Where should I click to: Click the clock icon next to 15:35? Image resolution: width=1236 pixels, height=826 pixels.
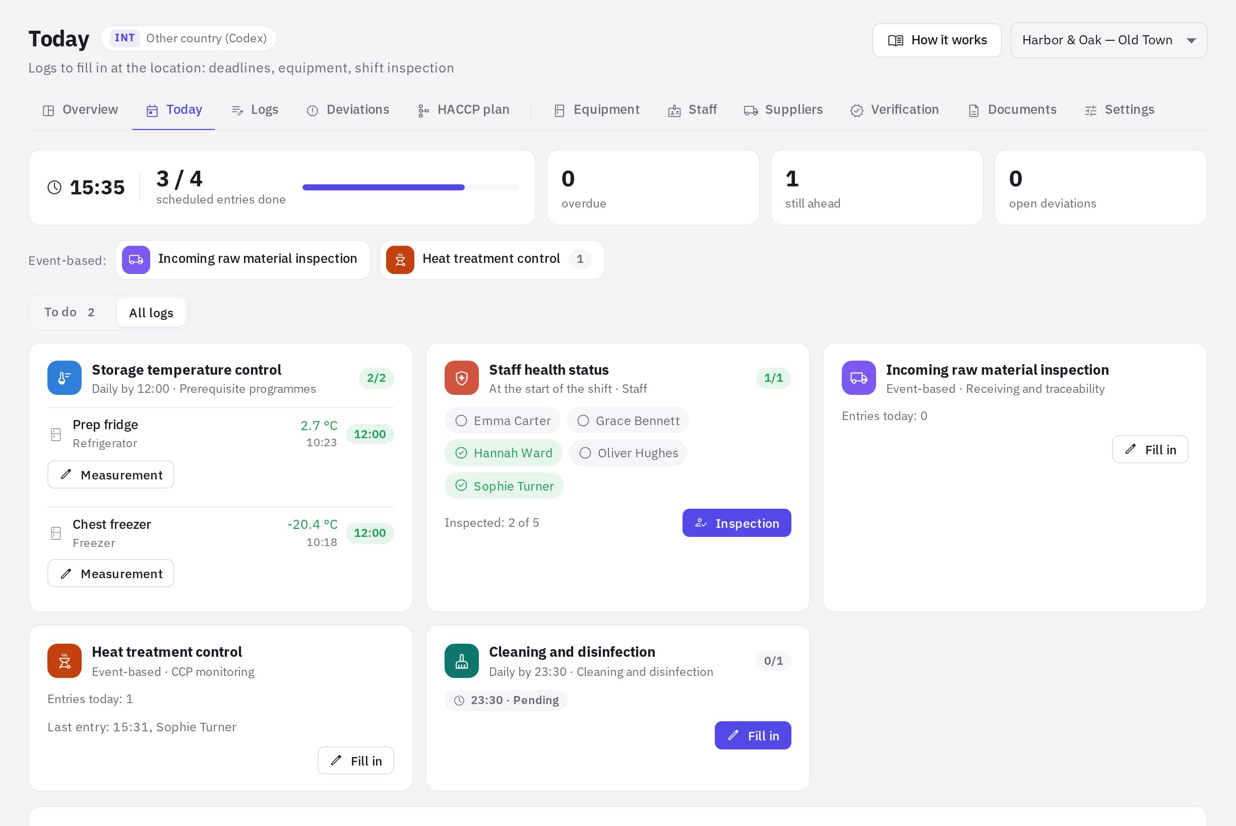(x=54, y=187)
